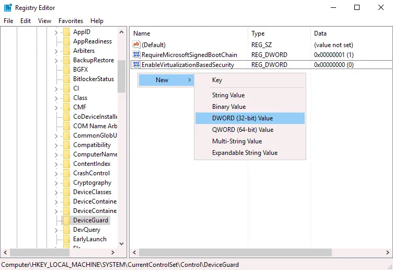Click the (Default) string value icon
The height and width of the screenshot is (270, 393).
point(136,45)
